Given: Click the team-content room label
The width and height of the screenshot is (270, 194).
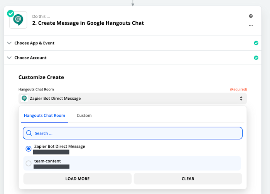Looking at the screenshot, I should point(47,161).
